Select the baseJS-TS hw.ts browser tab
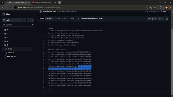 click(x=17, y=2)
